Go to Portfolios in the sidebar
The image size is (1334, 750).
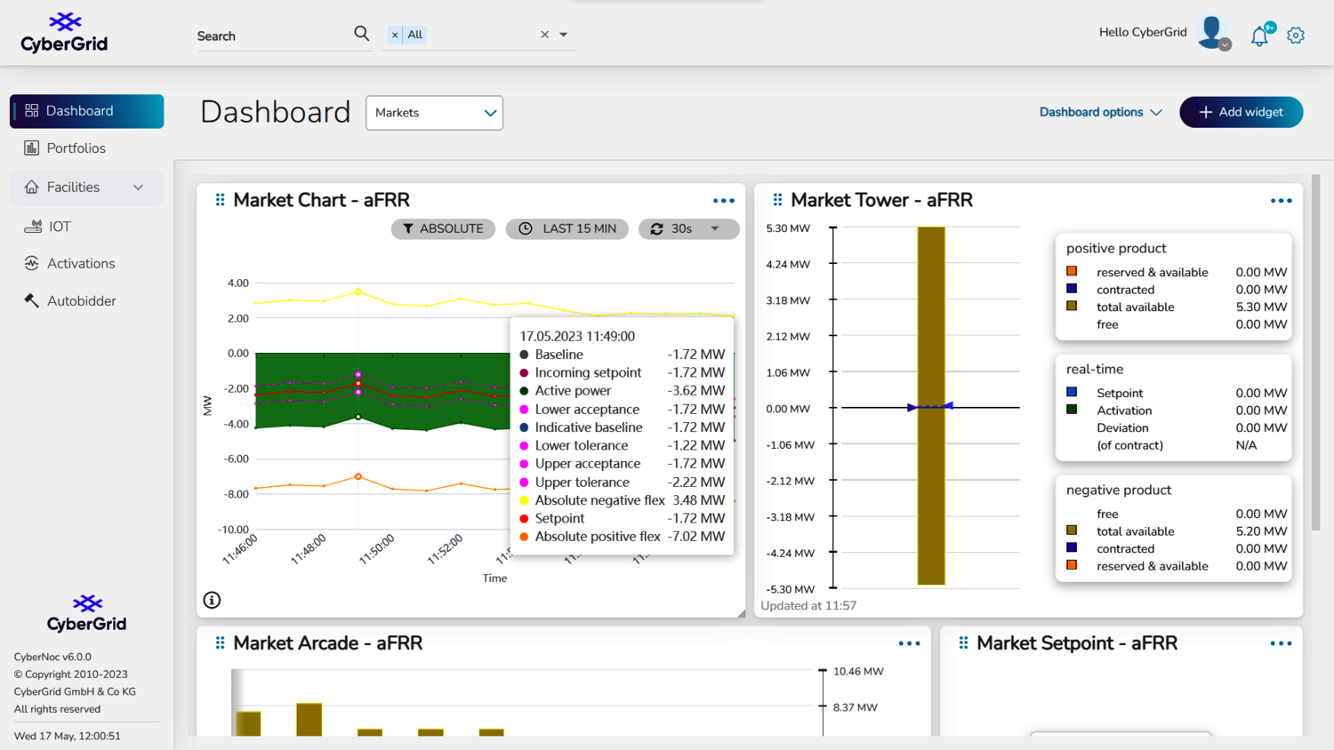[76, 148]
